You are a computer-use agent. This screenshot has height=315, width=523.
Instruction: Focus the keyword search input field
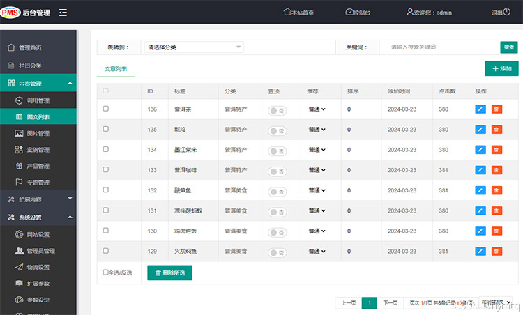(439, 47)
